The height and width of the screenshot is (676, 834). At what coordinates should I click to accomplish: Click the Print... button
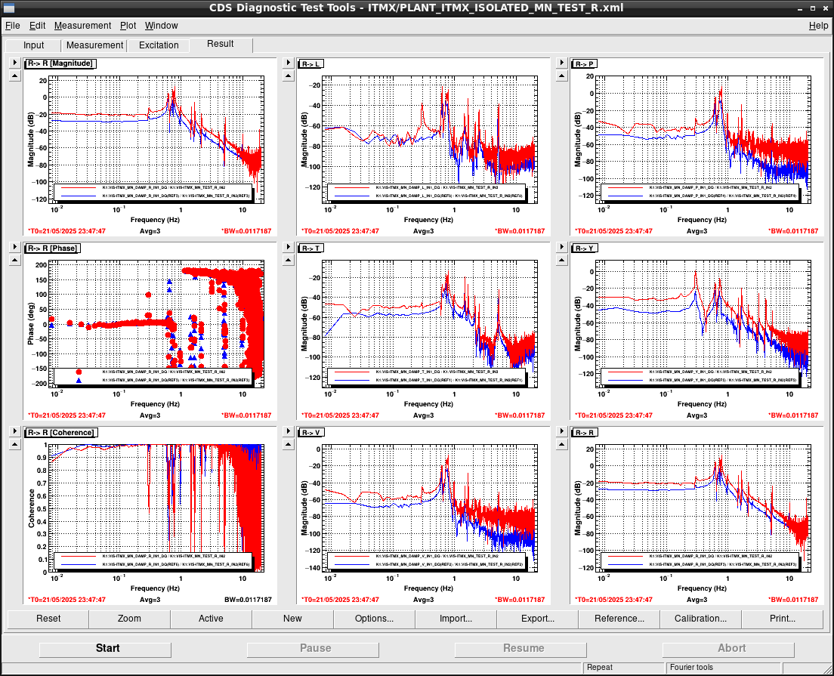[x=783, y=619]
